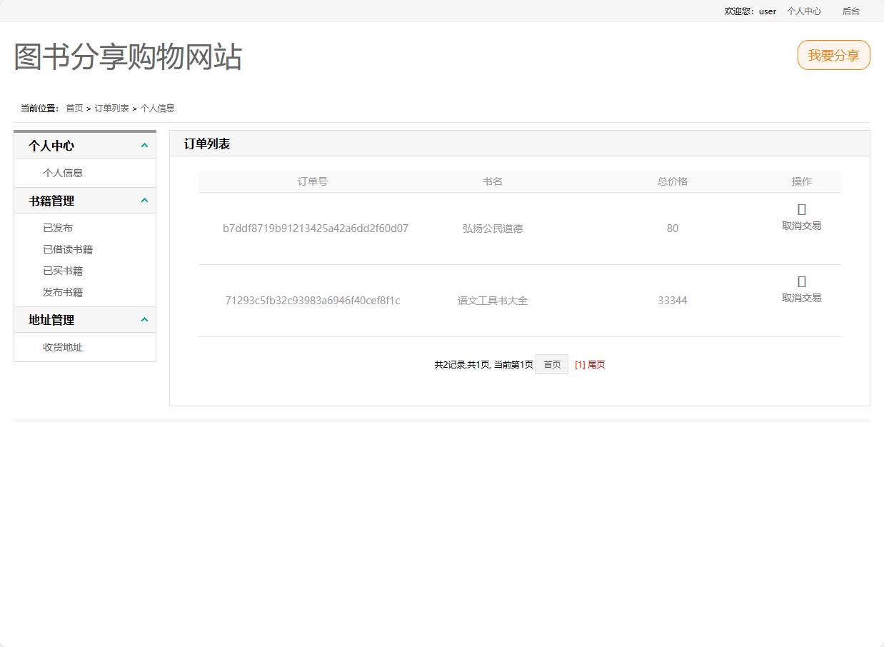Click the placeholder icon above first 取消交易
884x647 pixels.
[x=801, y=209]
